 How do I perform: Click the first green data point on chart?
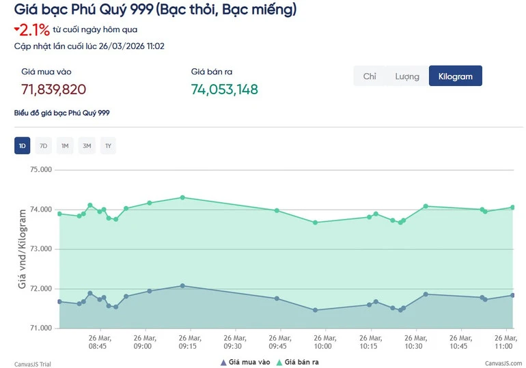(59, 214)
